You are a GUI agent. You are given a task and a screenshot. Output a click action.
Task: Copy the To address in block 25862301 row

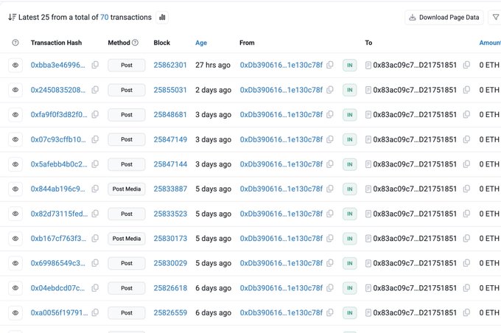pyautogui.click(x=466, y=65)
